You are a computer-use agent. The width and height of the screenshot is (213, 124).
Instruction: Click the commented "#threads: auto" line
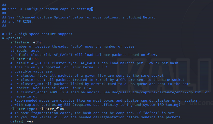click(25, 50)
